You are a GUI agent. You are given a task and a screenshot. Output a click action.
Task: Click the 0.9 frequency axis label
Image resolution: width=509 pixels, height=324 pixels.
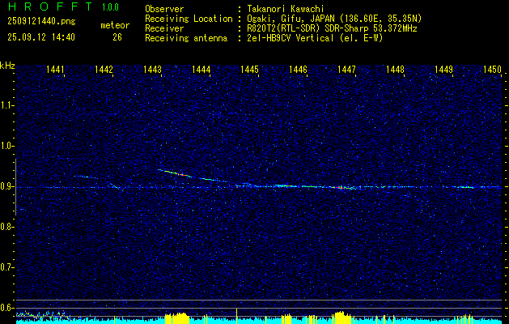(x=7, y=186)
